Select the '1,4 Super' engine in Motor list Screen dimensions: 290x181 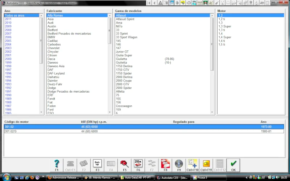[x=225, y=37]
